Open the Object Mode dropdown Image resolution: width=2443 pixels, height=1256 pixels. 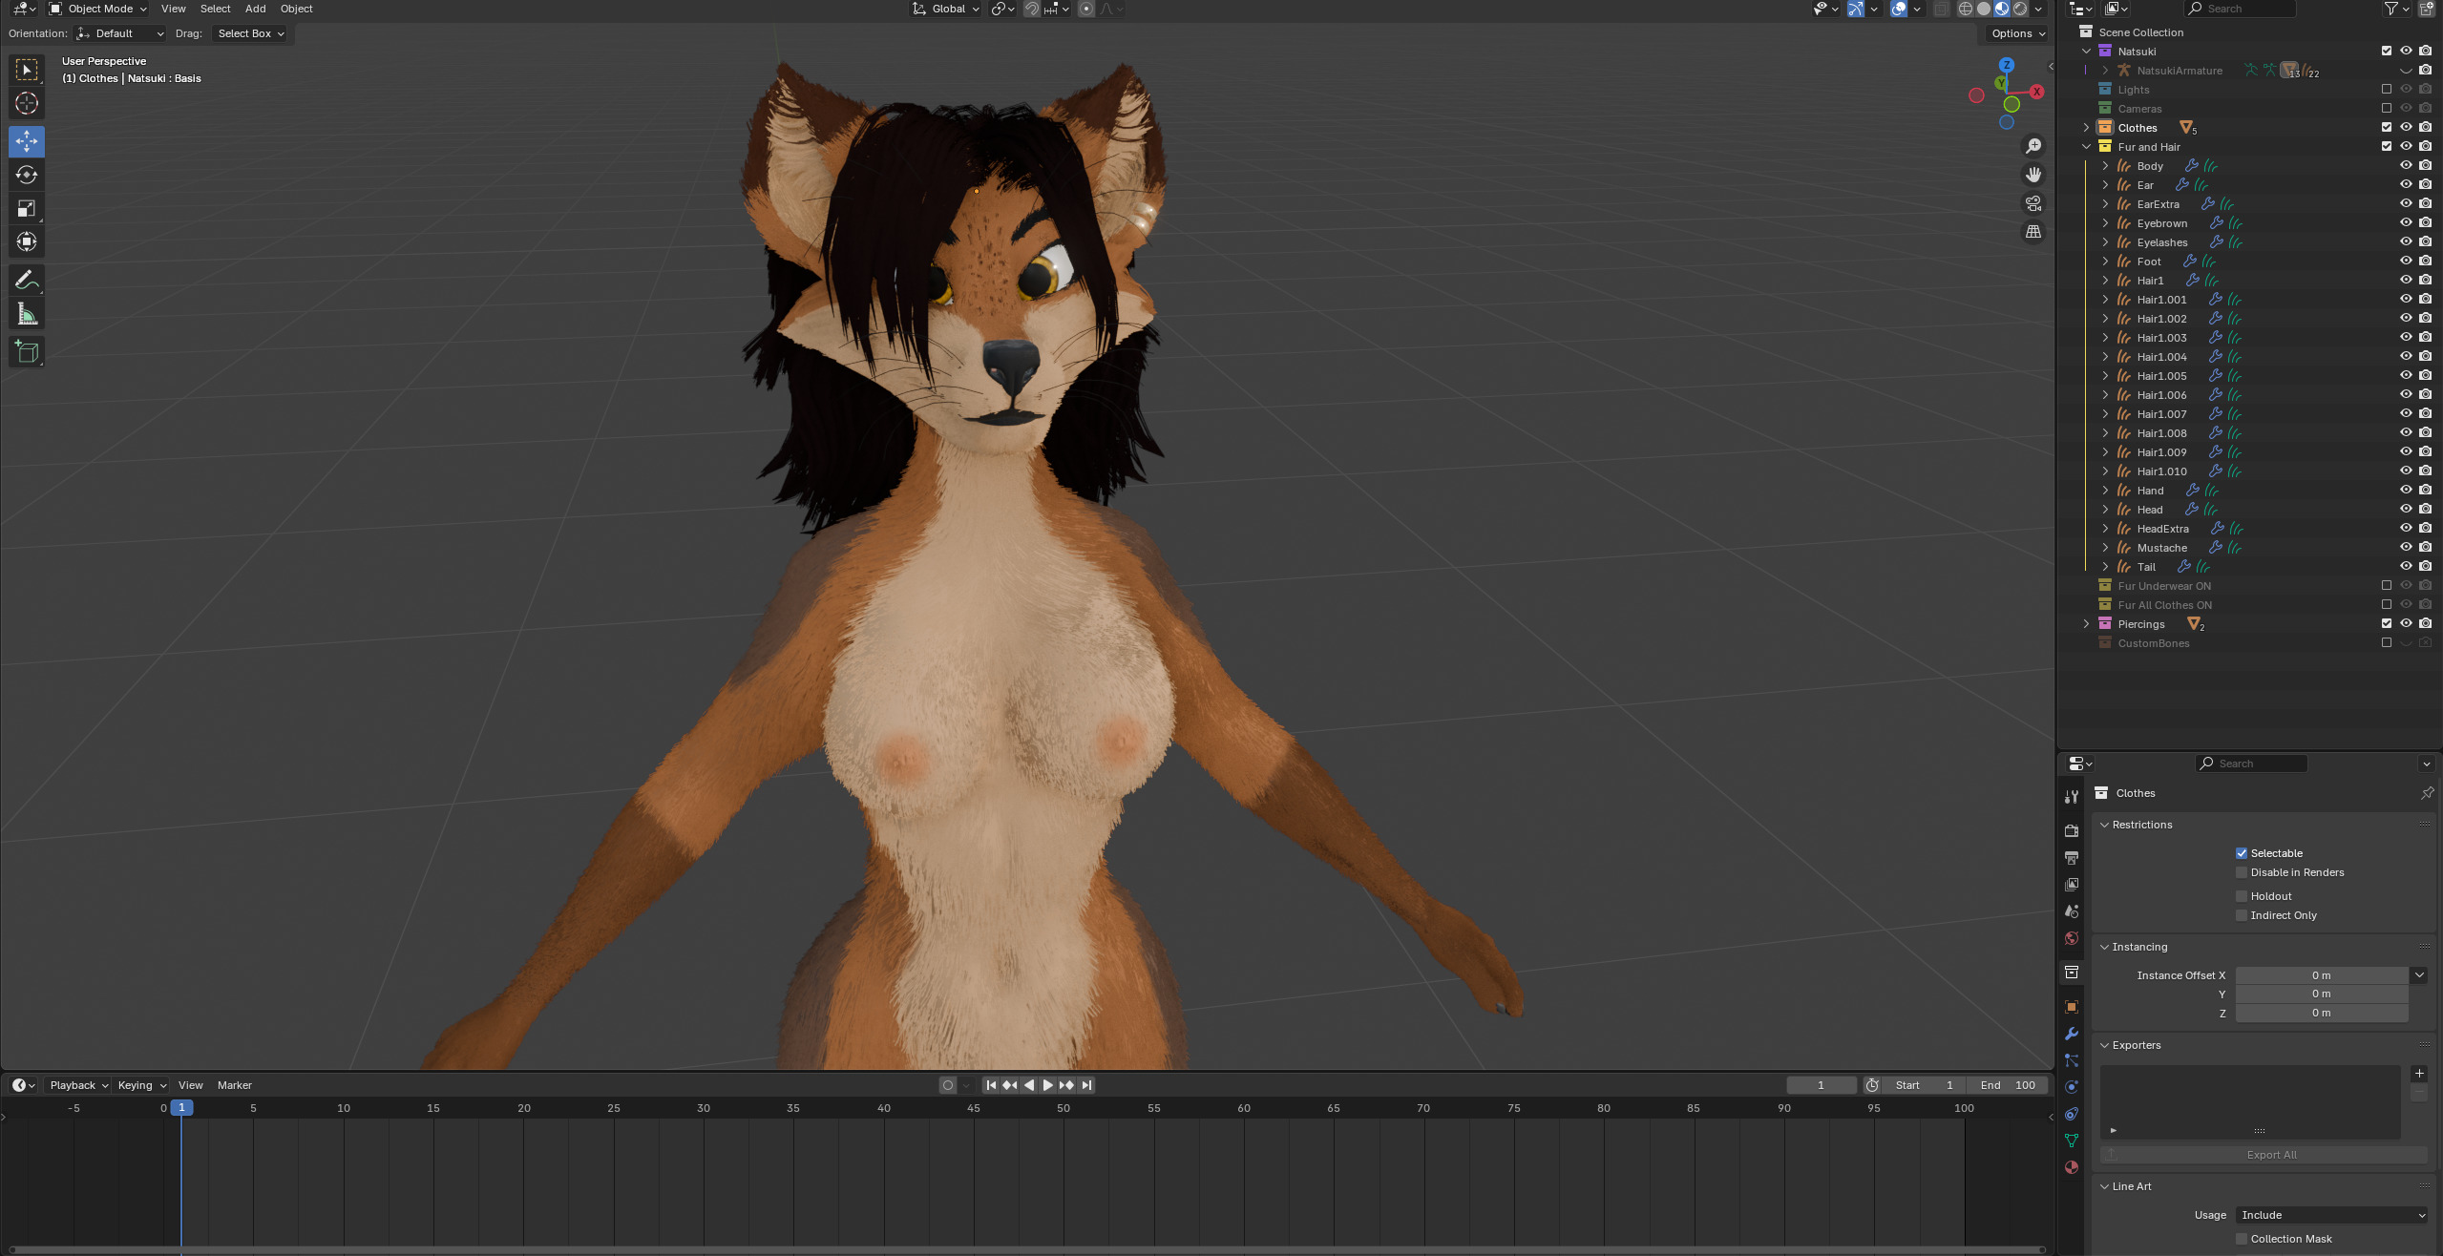tap(97, 9)
